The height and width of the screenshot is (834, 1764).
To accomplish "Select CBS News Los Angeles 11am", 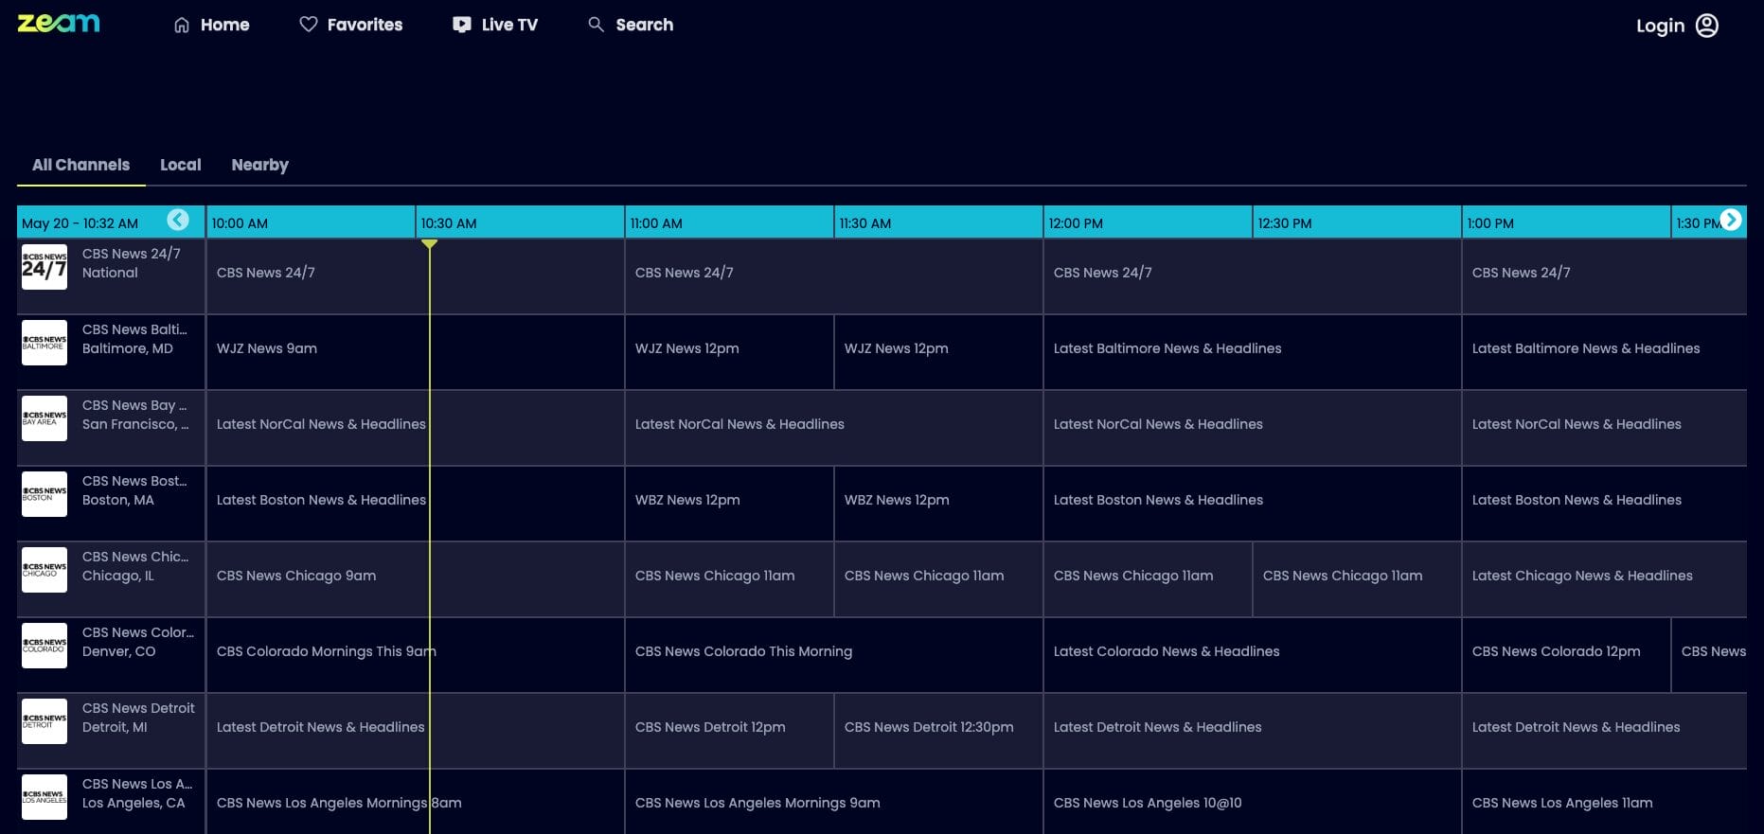I will click(1605, 802).
